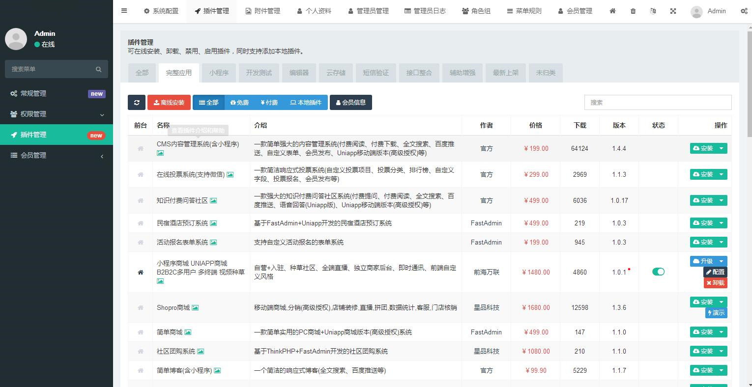
Task: Open the 会员信息 button
Action: (x=351, y=102)
